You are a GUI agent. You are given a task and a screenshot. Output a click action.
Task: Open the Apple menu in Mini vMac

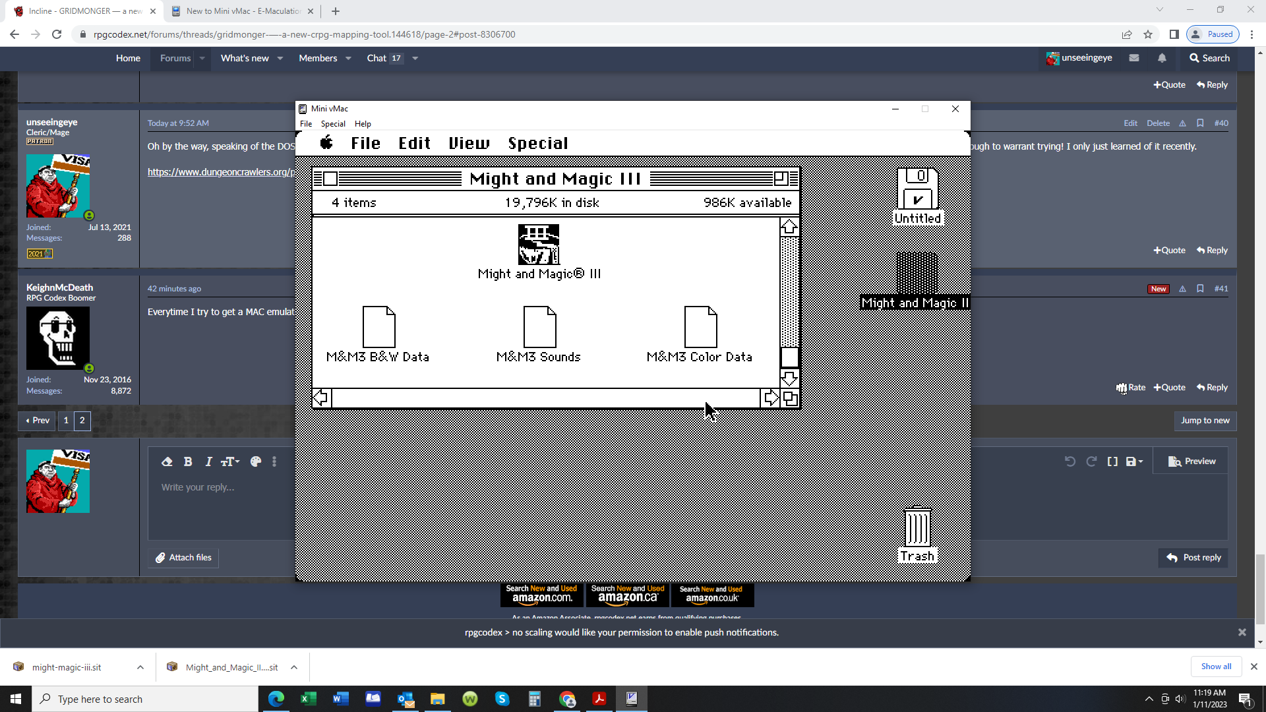(x=326, y=142)
